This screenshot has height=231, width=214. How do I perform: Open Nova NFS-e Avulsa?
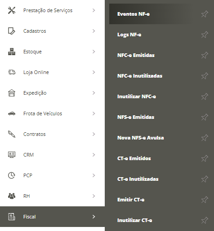point(141,138)
